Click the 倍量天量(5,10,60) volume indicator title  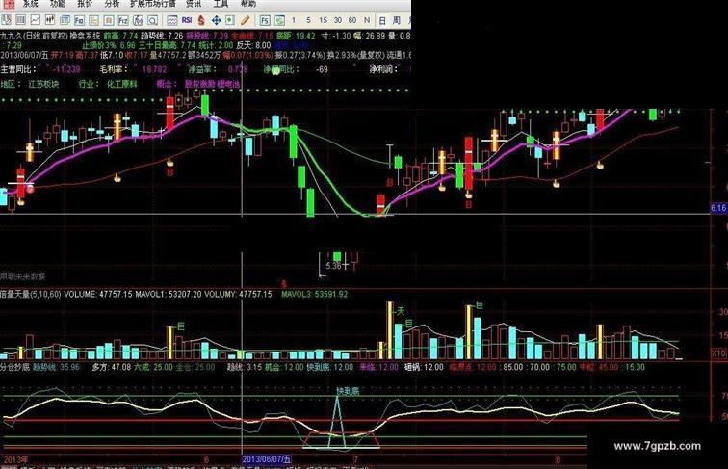pyautogui.click(x=31, y=294)
